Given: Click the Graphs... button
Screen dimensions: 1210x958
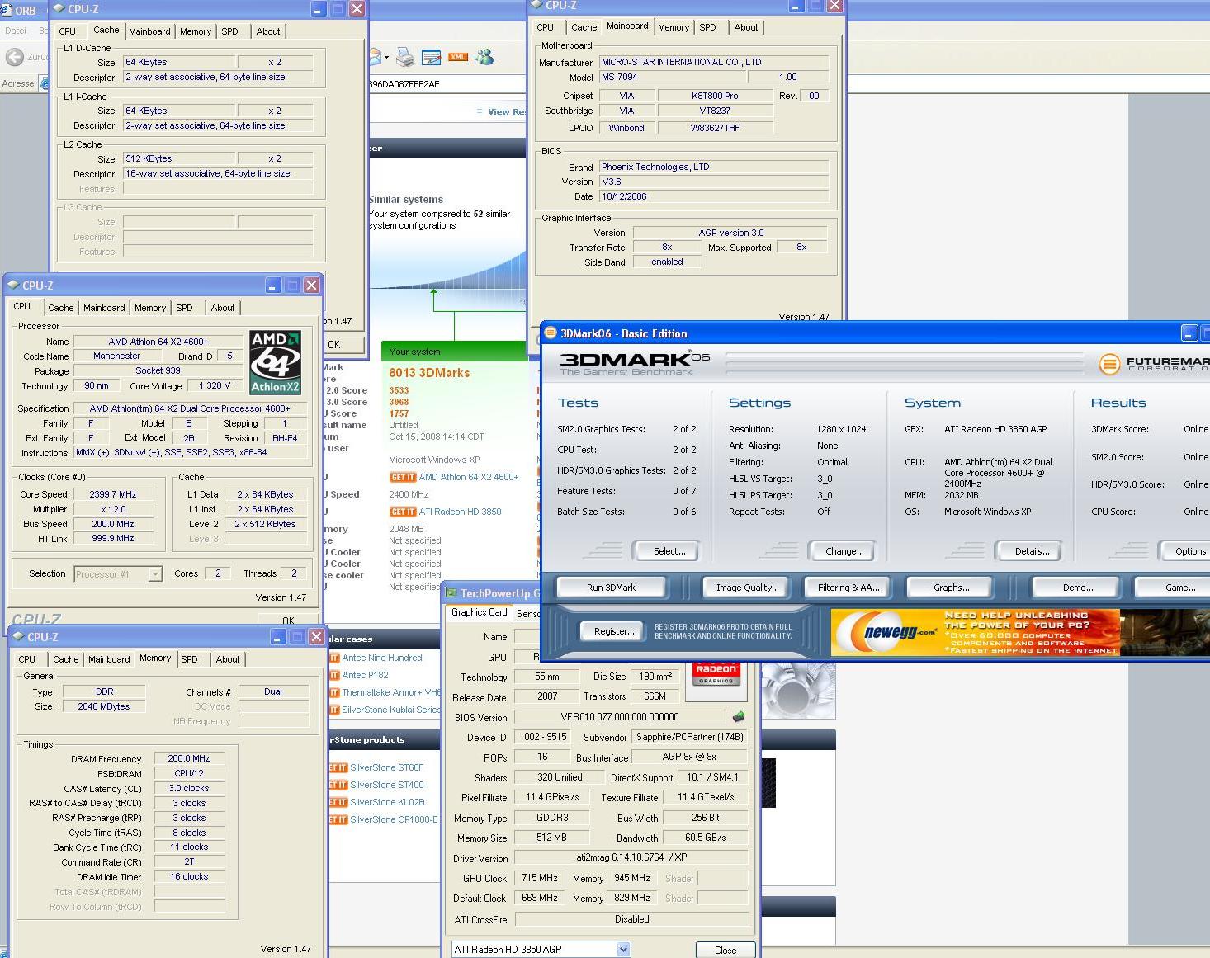Looking at the screenshot, I should pyautogui.click(x=951, y=588).
